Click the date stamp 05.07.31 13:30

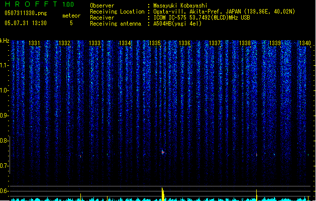26,23
